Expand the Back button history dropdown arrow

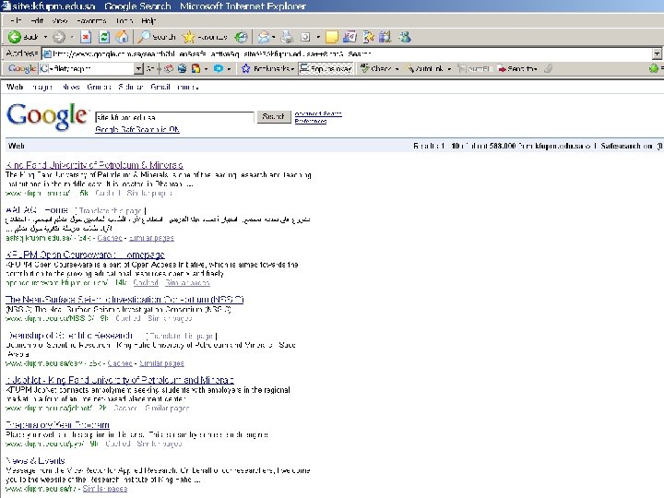[x=45, y=37]
